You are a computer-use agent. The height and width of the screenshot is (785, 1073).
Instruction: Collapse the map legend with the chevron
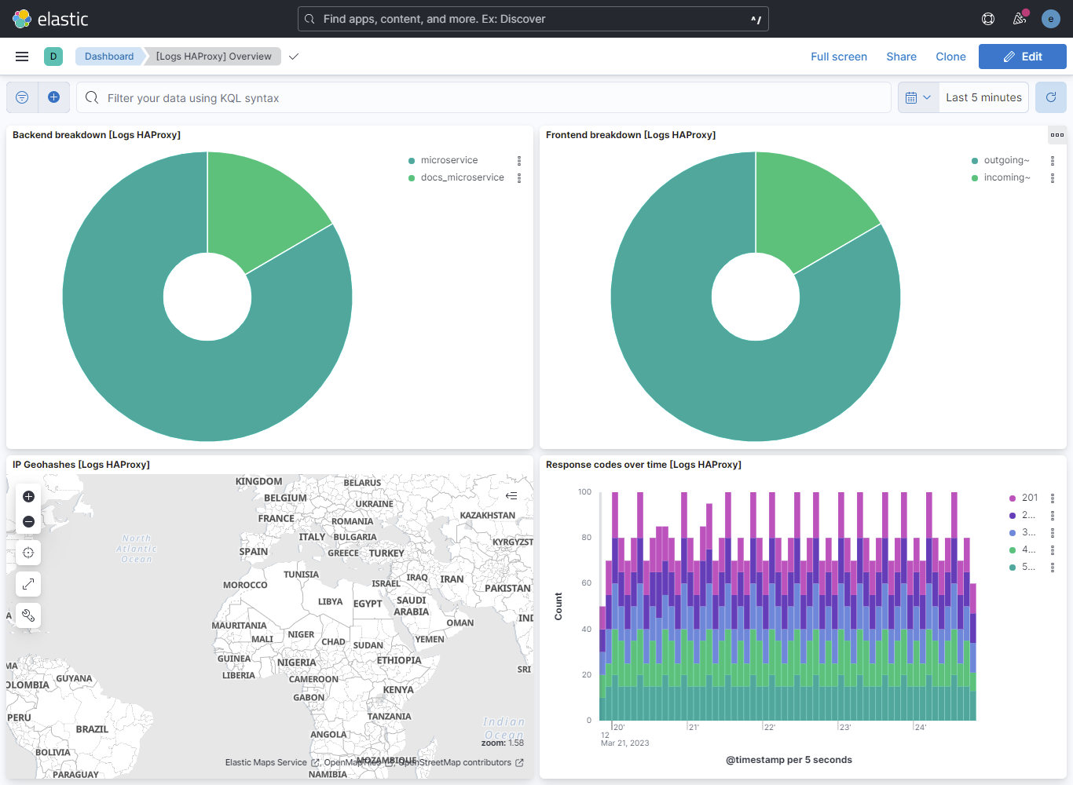511,495
